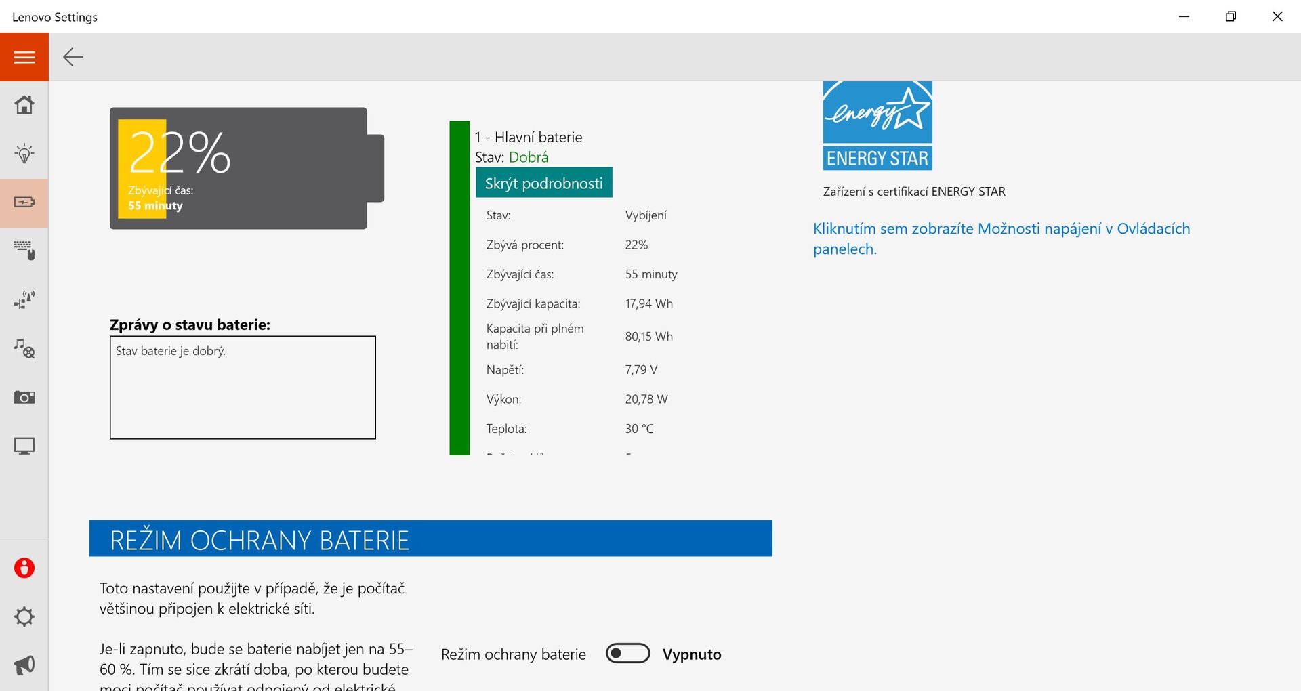
Task: Select the battery power section icon
Action: click(24, 203)
